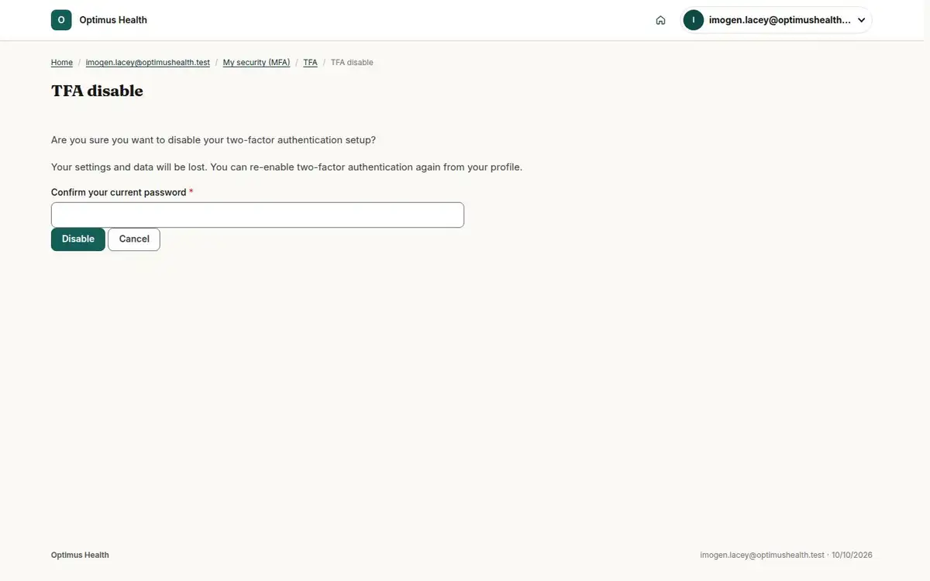Cancel disabling two-factor authentication
The width and height of the screenshot is (930, 581).
pyautogui.click(x=134, y=239)
